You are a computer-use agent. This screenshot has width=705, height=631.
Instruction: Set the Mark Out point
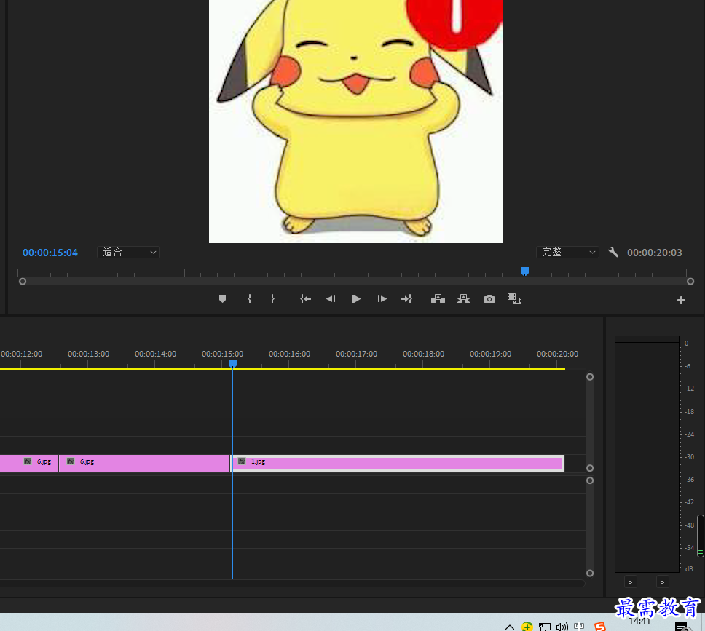(272, 299)
